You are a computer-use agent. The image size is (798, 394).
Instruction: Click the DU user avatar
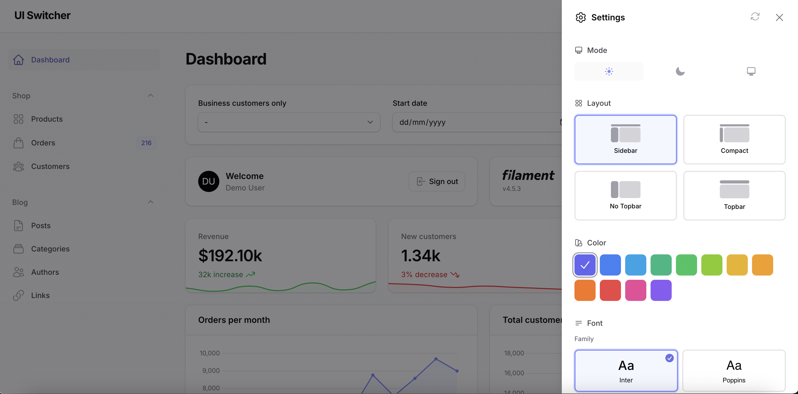point(208,181)
